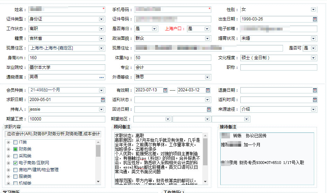327x193 pixels.
Task: Open the 籍贯 dropdown showing 吉林省
Action: click(101, 38)
